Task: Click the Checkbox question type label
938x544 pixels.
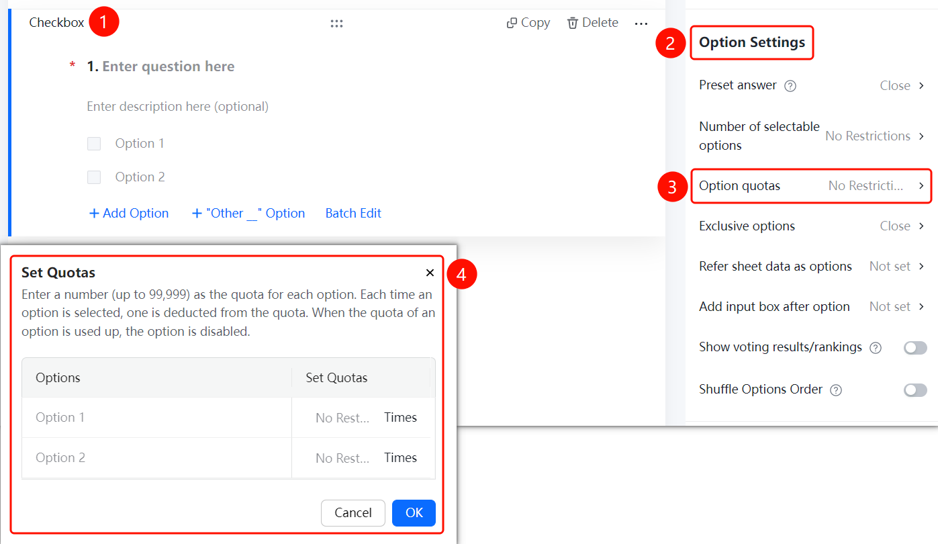Action: (x=56, y=23)
